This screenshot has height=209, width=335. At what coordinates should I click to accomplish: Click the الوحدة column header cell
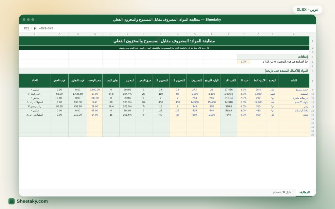(x=273, y=81)
